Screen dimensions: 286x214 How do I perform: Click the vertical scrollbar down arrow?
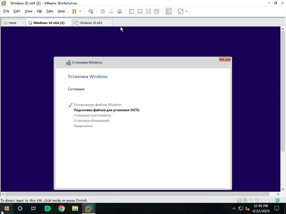tap(283, 189)
